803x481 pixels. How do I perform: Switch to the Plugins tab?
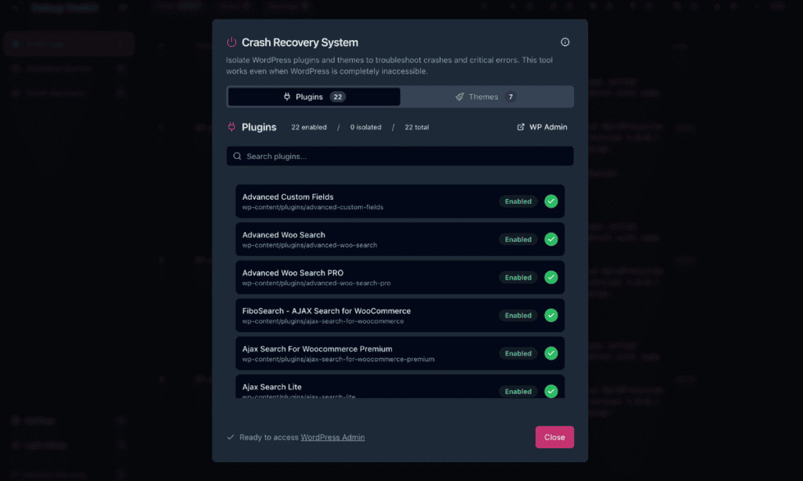click(314, 96)
